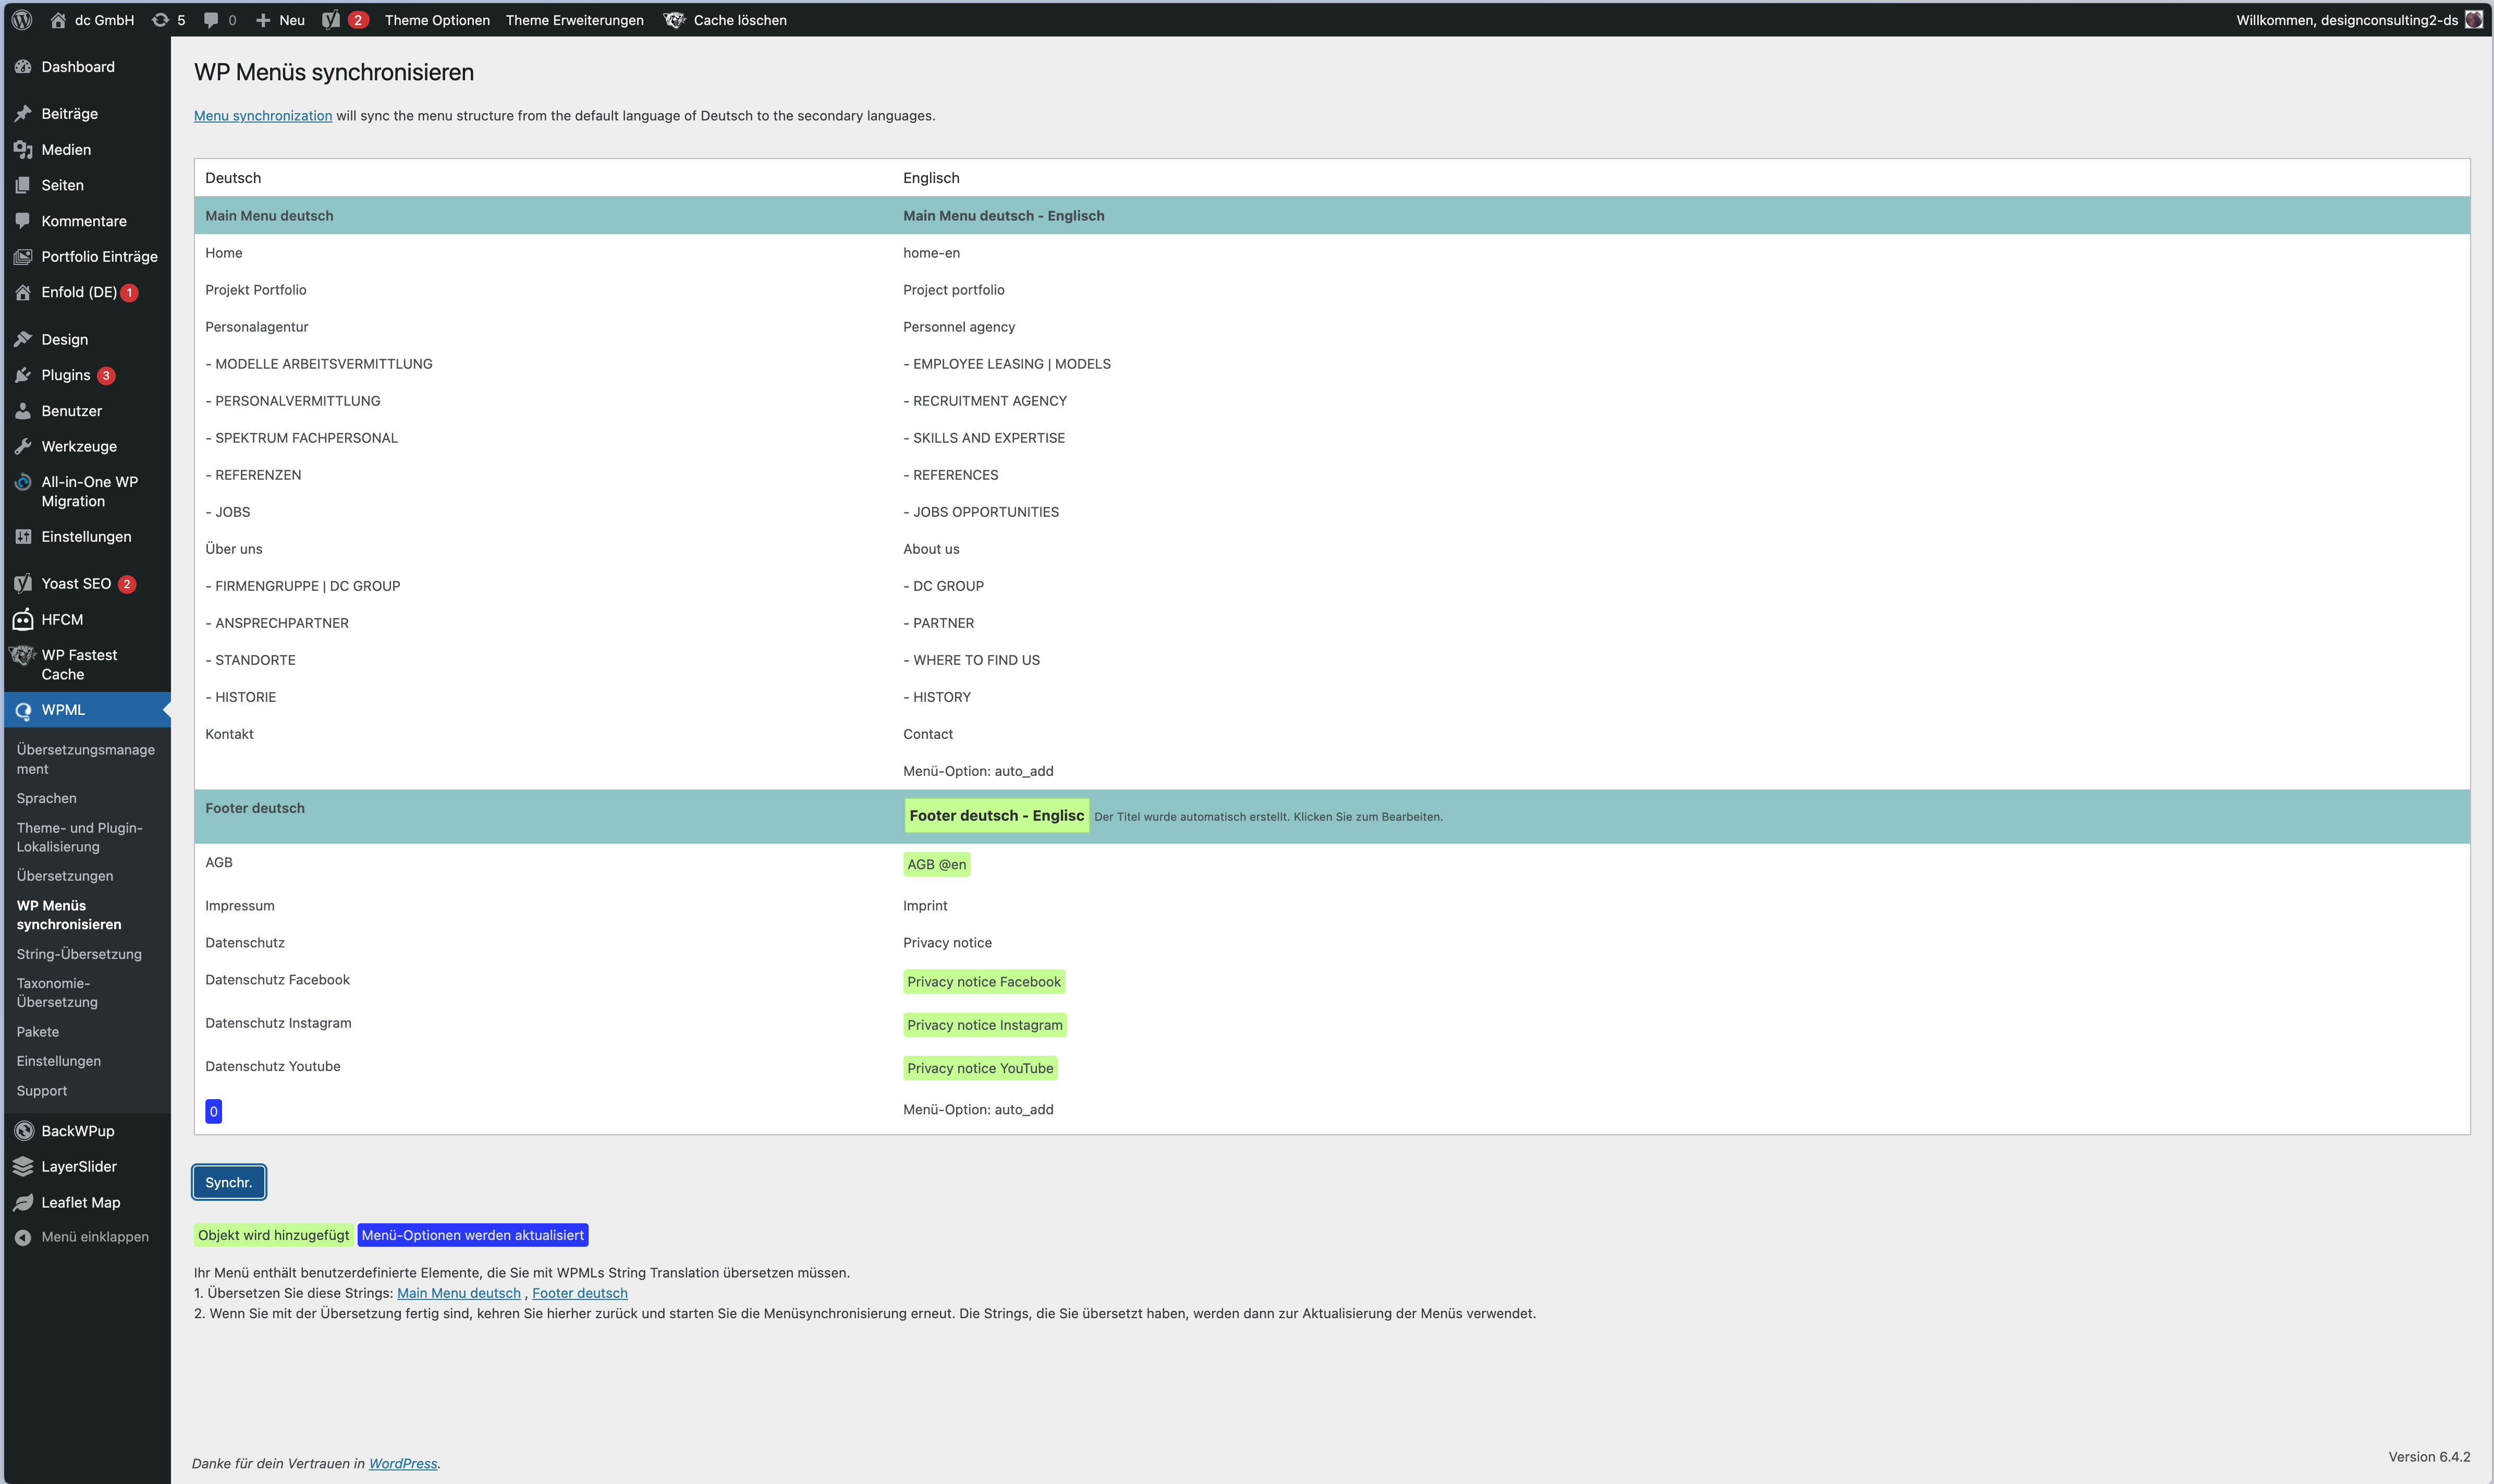Image resolution: width=2494 pixels, height=1484 pixels.
Task: Click the Dashboard gauge icon
Action: pyautogui.click(x=23, y=67)
